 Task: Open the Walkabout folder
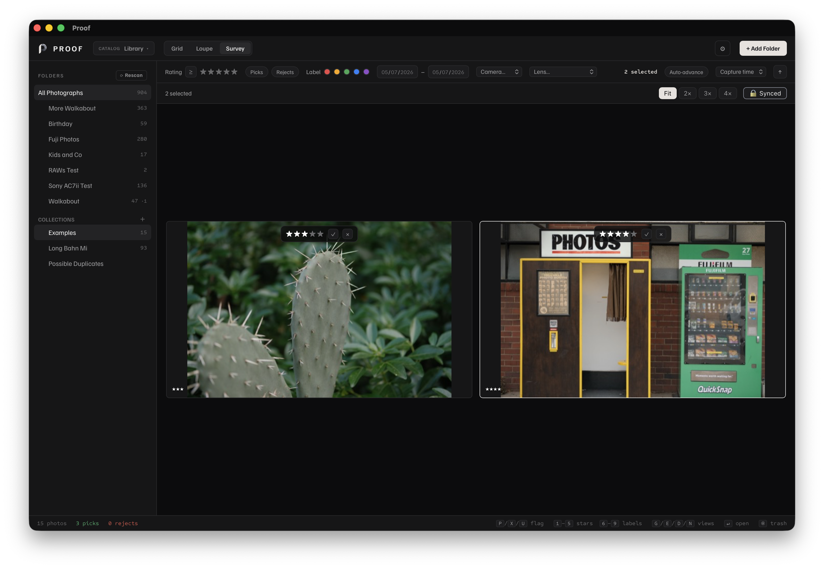(93, 201)
